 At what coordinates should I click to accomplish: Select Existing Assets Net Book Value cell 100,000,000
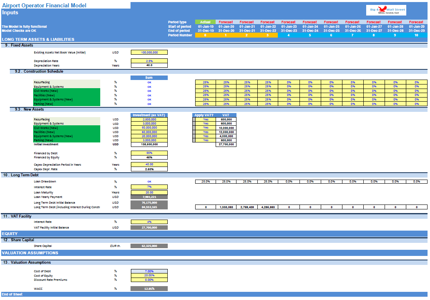[149, 52]
